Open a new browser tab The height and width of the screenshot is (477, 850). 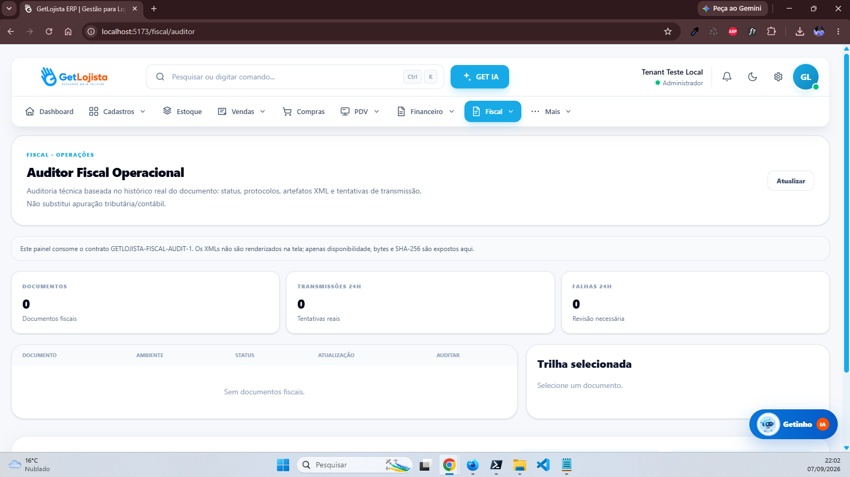click(x=154, y=9)
